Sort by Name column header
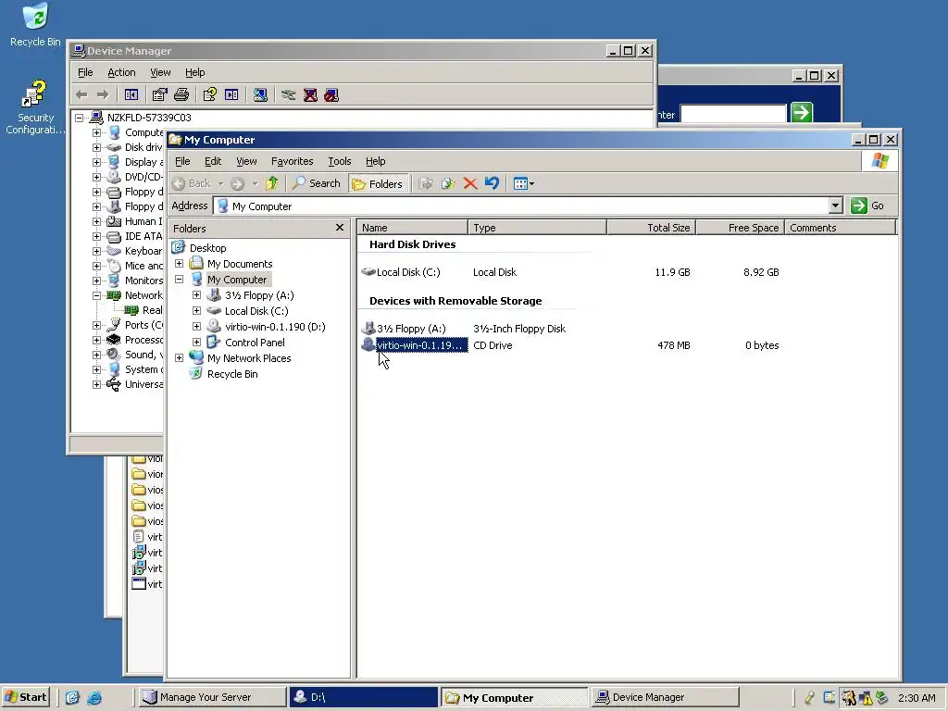This screenshot has width=948, height=711. pyautogui.click(x=412, y=228)
